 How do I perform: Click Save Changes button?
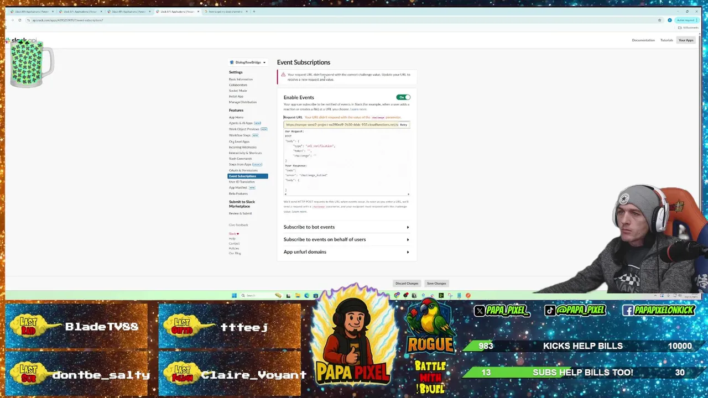[x=436, y=284]
